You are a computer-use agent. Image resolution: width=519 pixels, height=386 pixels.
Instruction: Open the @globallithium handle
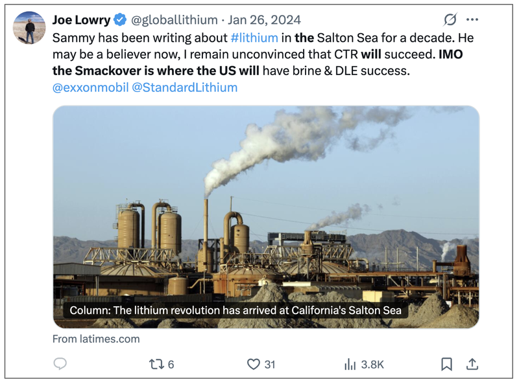tap(175, 19)
